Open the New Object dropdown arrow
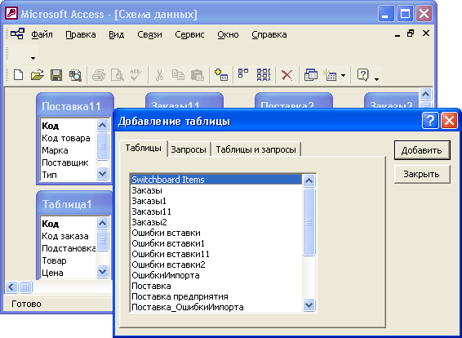This screenshot has height=338, width=462. click(343, 75)
